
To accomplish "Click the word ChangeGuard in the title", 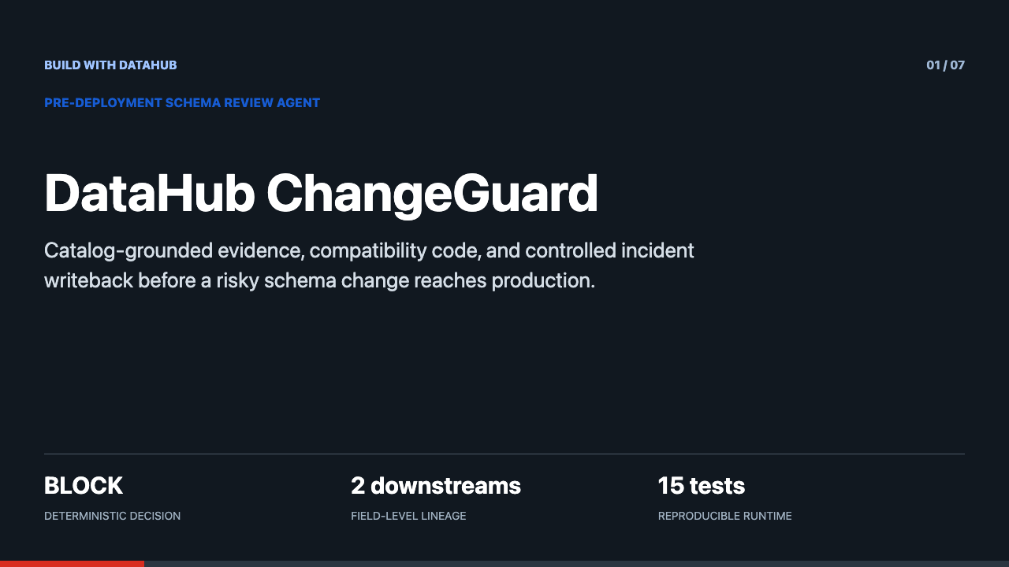I will [x=432, y=193].
